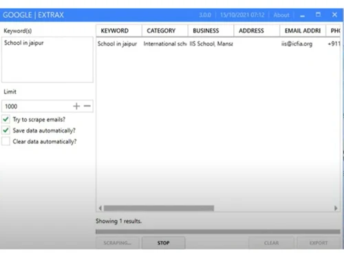
Task: Click the scrollbar left arrow
Action: pos(100,208)
